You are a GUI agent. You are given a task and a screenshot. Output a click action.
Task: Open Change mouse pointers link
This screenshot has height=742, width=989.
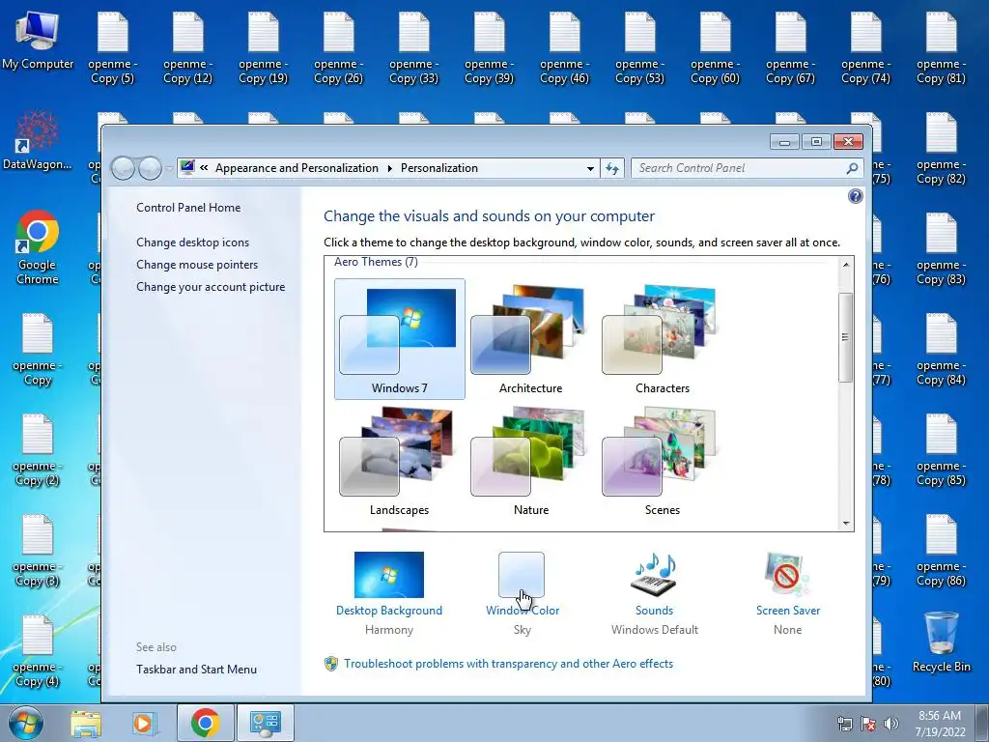click(x=197, y=265)
